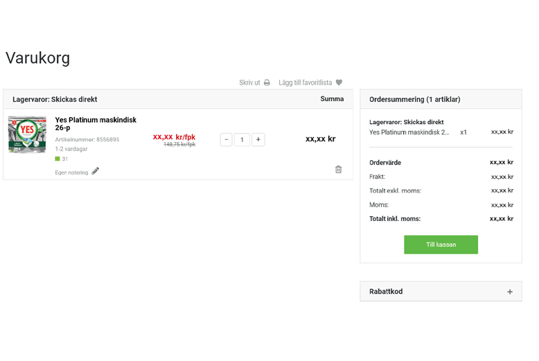Viewport: 539px width, 361px height.
Task: Click the Artikelnummer 8556895 text
Action: [87, 139]
